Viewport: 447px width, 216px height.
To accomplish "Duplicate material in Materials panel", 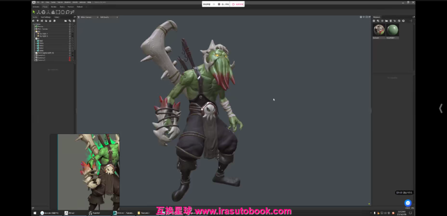I will pos(378,21).
